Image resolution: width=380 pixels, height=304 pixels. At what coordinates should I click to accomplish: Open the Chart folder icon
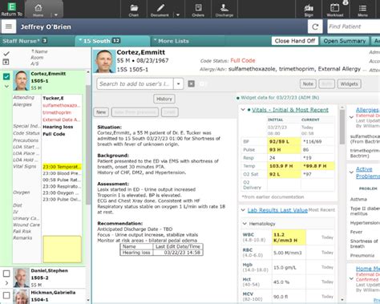[x=134, y=7]
